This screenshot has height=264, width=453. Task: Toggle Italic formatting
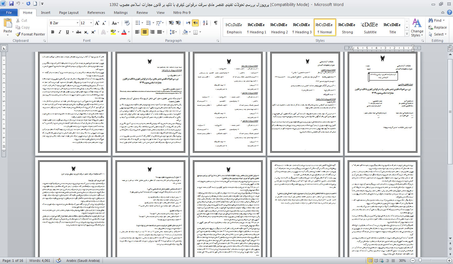(x=60, y=32)
